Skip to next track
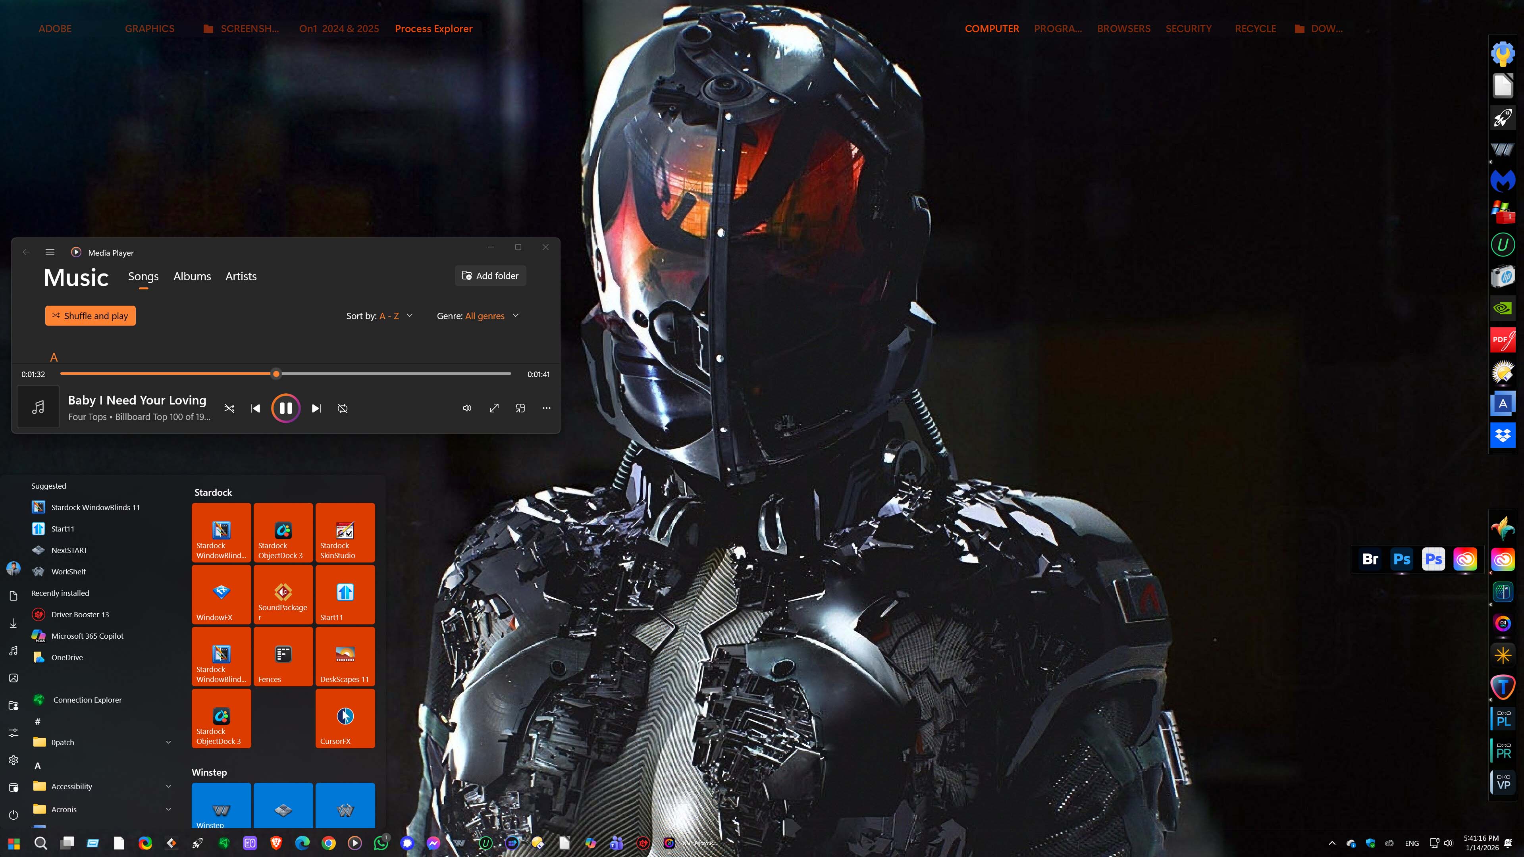The height and width of the screenshot is (857, 1524). click(x=316, y=408)
